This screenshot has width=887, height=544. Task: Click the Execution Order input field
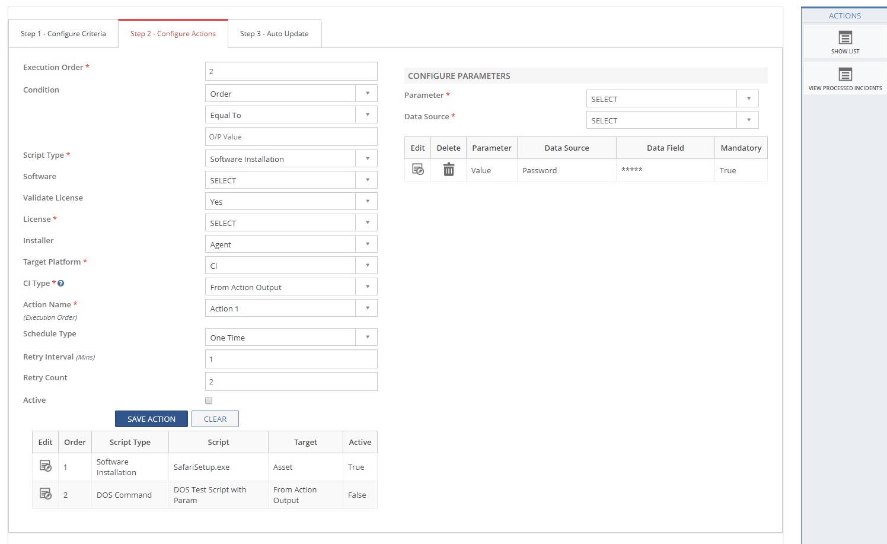pyautogui.click(x=291, y=71)
